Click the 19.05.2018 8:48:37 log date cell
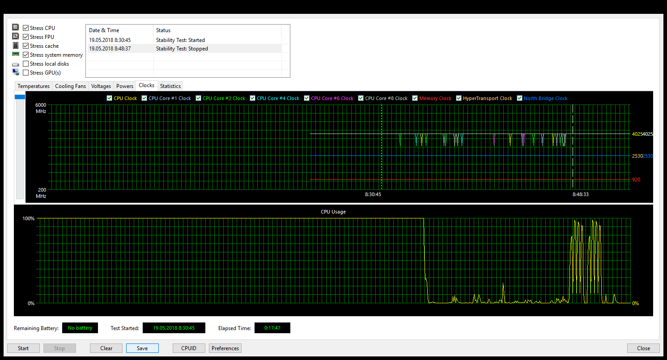The height and width of the screenshot is (360, 667). tap(110, 49)
